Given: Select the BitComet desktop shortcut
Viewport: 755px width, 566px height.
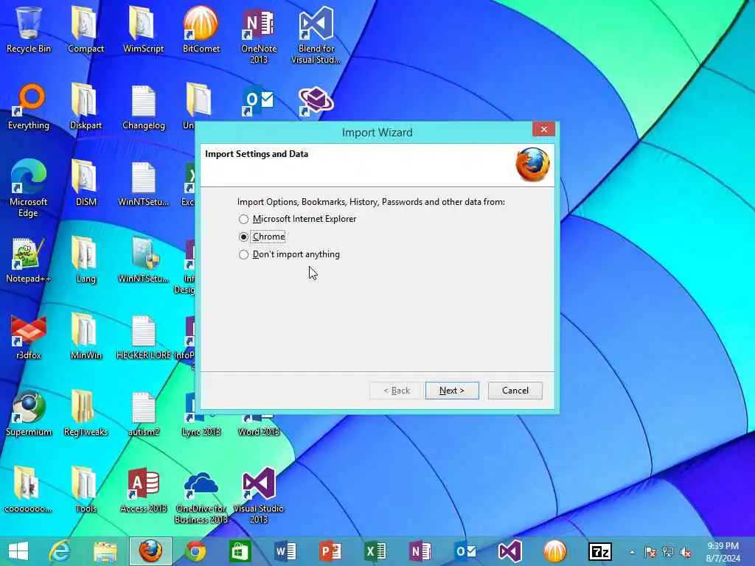Looking at the screenshot, I should 201,29.
